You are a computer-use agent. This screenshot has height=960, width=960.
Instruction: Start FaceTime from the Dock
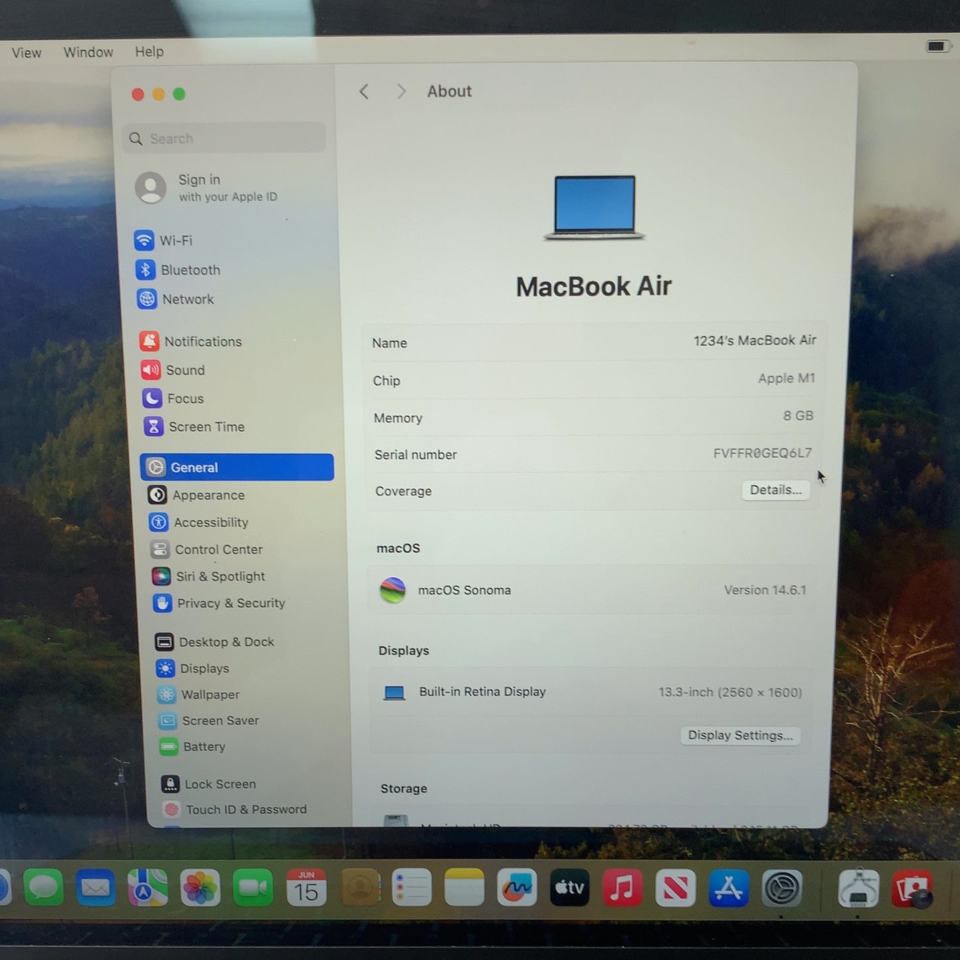(253, 888)
